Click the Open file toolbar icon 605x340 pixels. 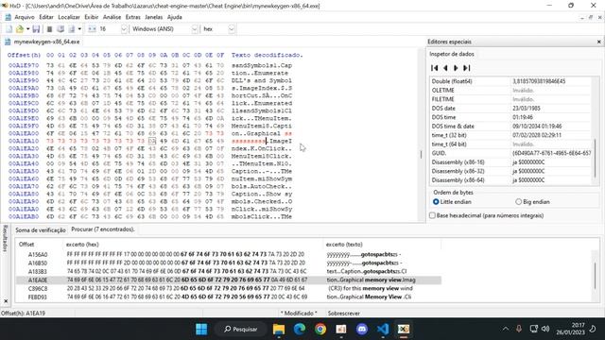tap(19, 29)
